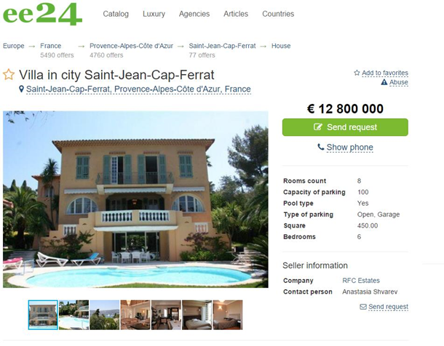Click the favorite star beside villa title
Image resolution: width=444 pixels, height=346 pixels.
[9, 74]
